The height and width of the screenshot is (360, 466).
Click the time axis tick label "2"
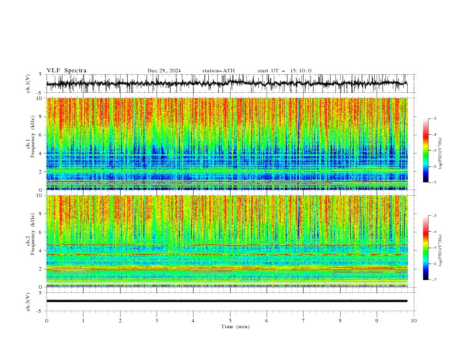coord(120,321)
